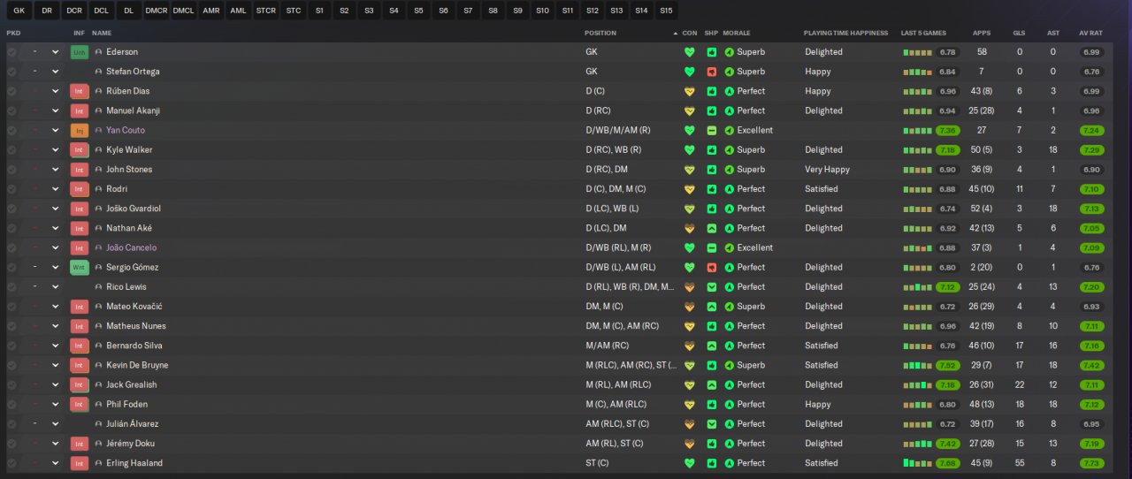Click Ederson's green condition heart icon
The image size is (1132, 479).
point(690,52)
